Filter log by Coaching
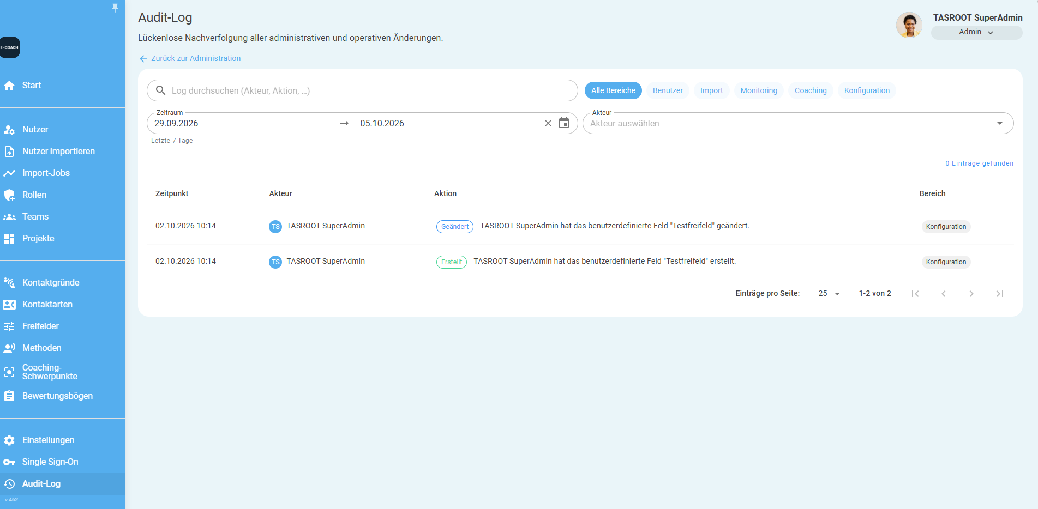This screenshot has width=1038, height=509. click(x=811, y=90)
